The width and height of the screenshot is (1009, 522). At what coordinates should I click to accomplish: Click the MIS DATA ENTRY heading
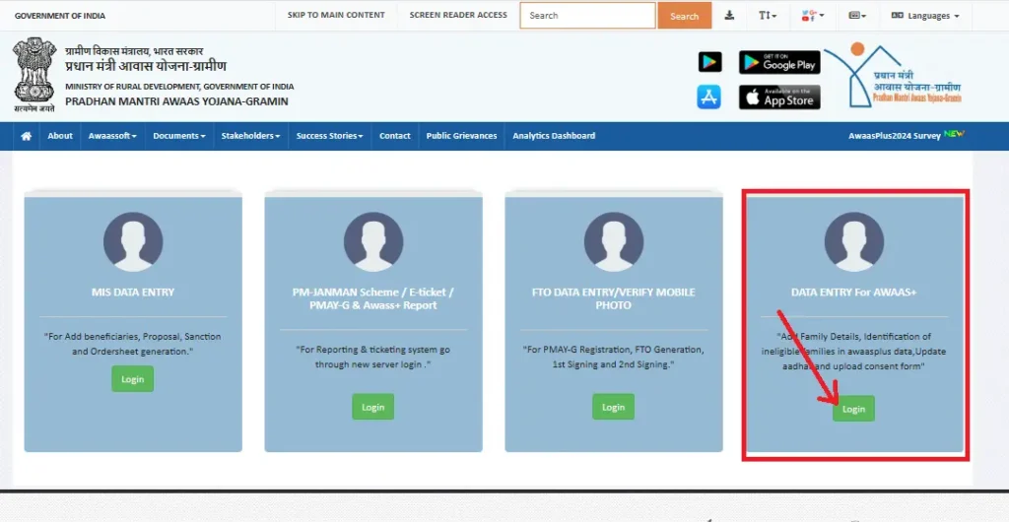133,292
